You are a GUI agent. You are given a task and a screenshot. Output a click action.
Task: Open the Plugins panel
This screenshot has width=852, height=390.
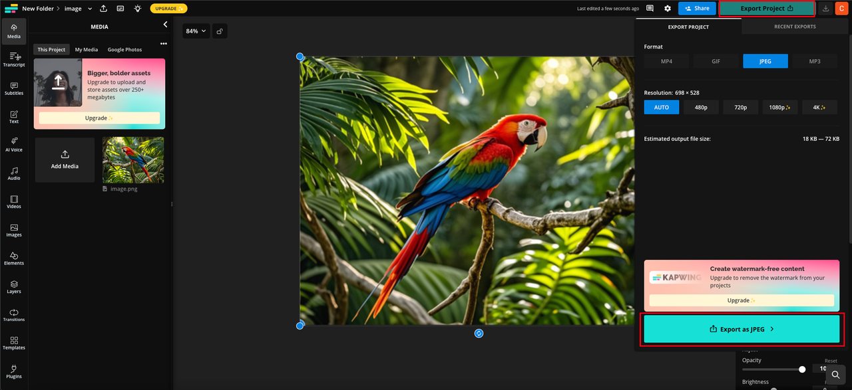click(14, 371)
